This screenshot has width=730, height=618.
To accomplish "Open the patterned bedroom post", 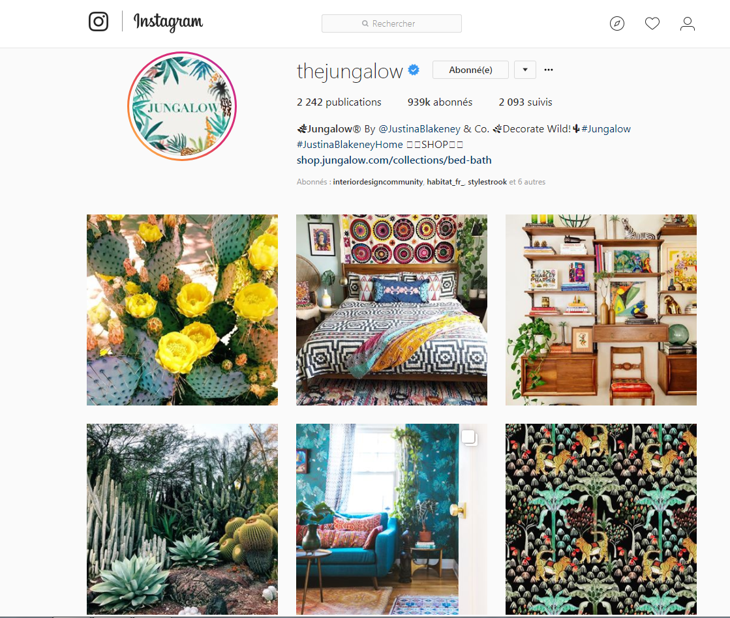I will click(x=391, y=310).
